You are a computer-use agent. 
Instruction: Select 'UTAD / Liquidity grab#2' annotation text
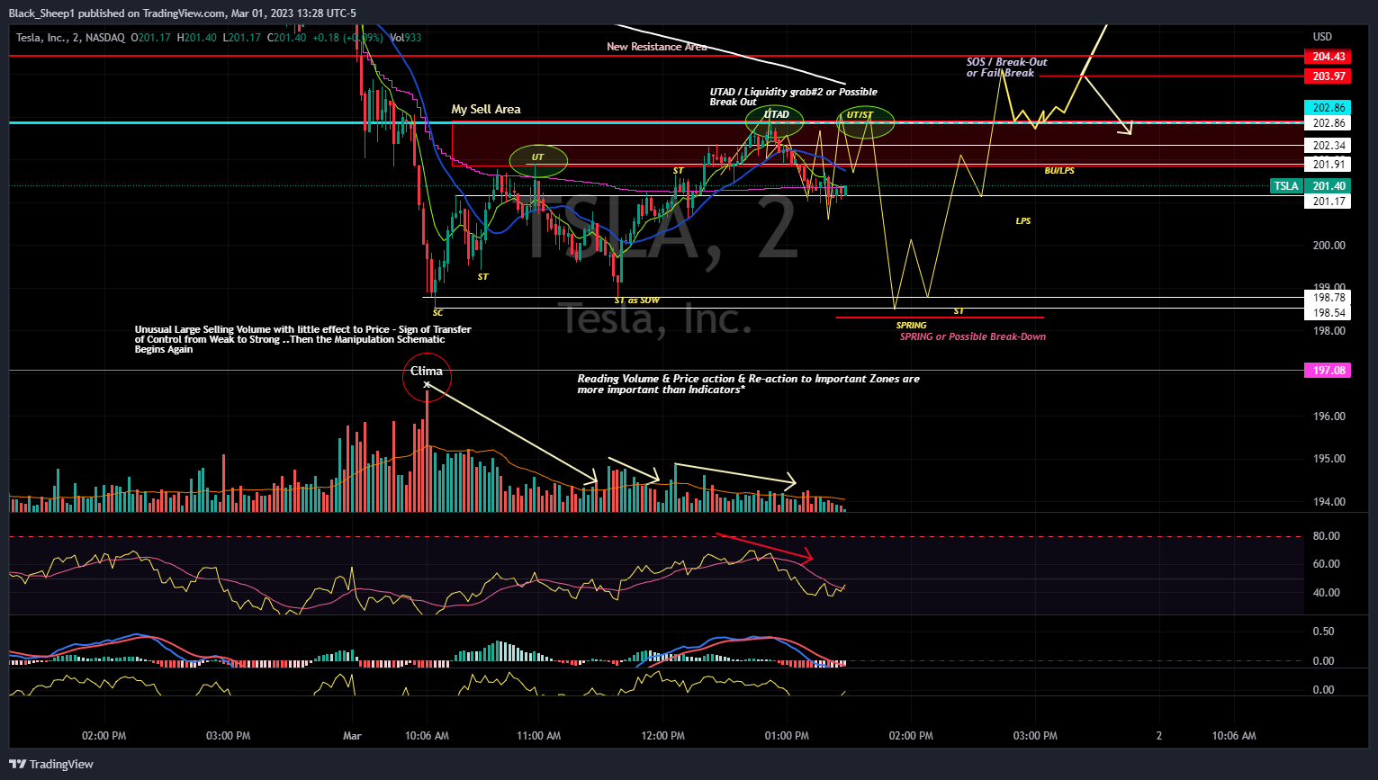tap(793, 96)
